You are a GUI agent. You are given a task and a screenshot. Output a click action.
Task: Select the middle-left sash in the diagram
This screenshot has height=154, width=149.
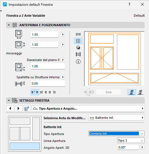(x=14, y=134)
